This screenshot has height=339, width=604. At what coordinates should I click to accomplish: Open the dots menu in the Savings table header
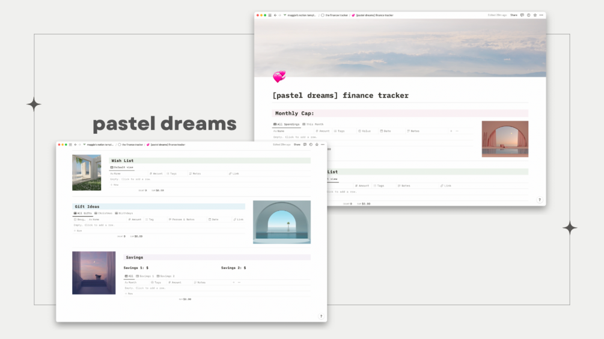coord(239,283)
